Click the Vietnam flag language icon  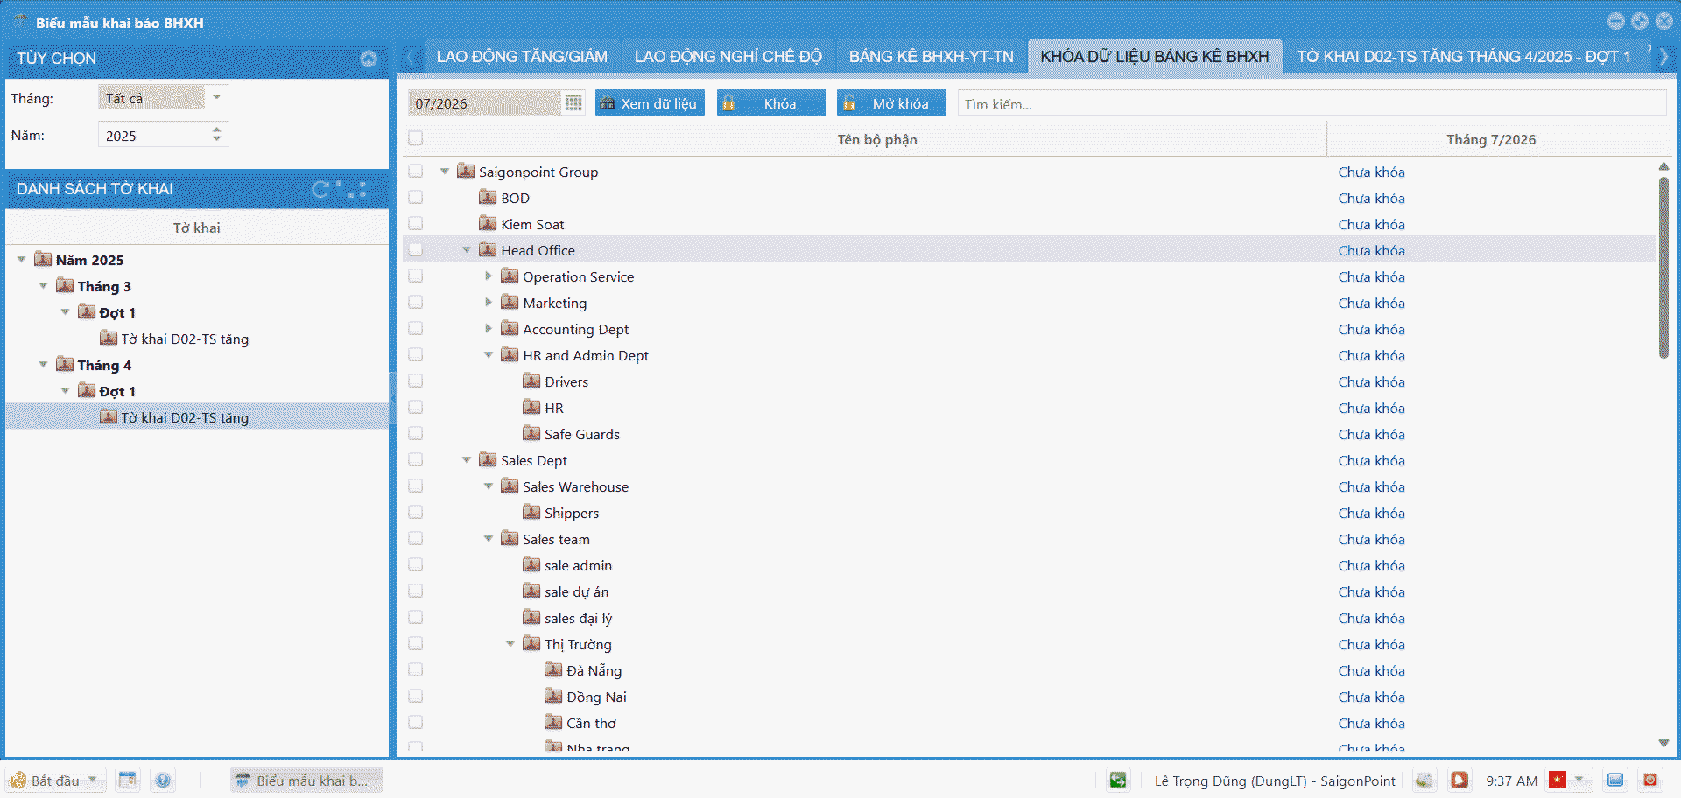1557,780
